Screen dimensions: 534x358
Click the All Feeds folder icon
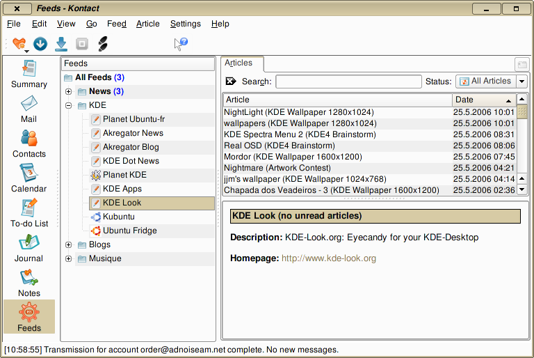click(x=68, y=78)
